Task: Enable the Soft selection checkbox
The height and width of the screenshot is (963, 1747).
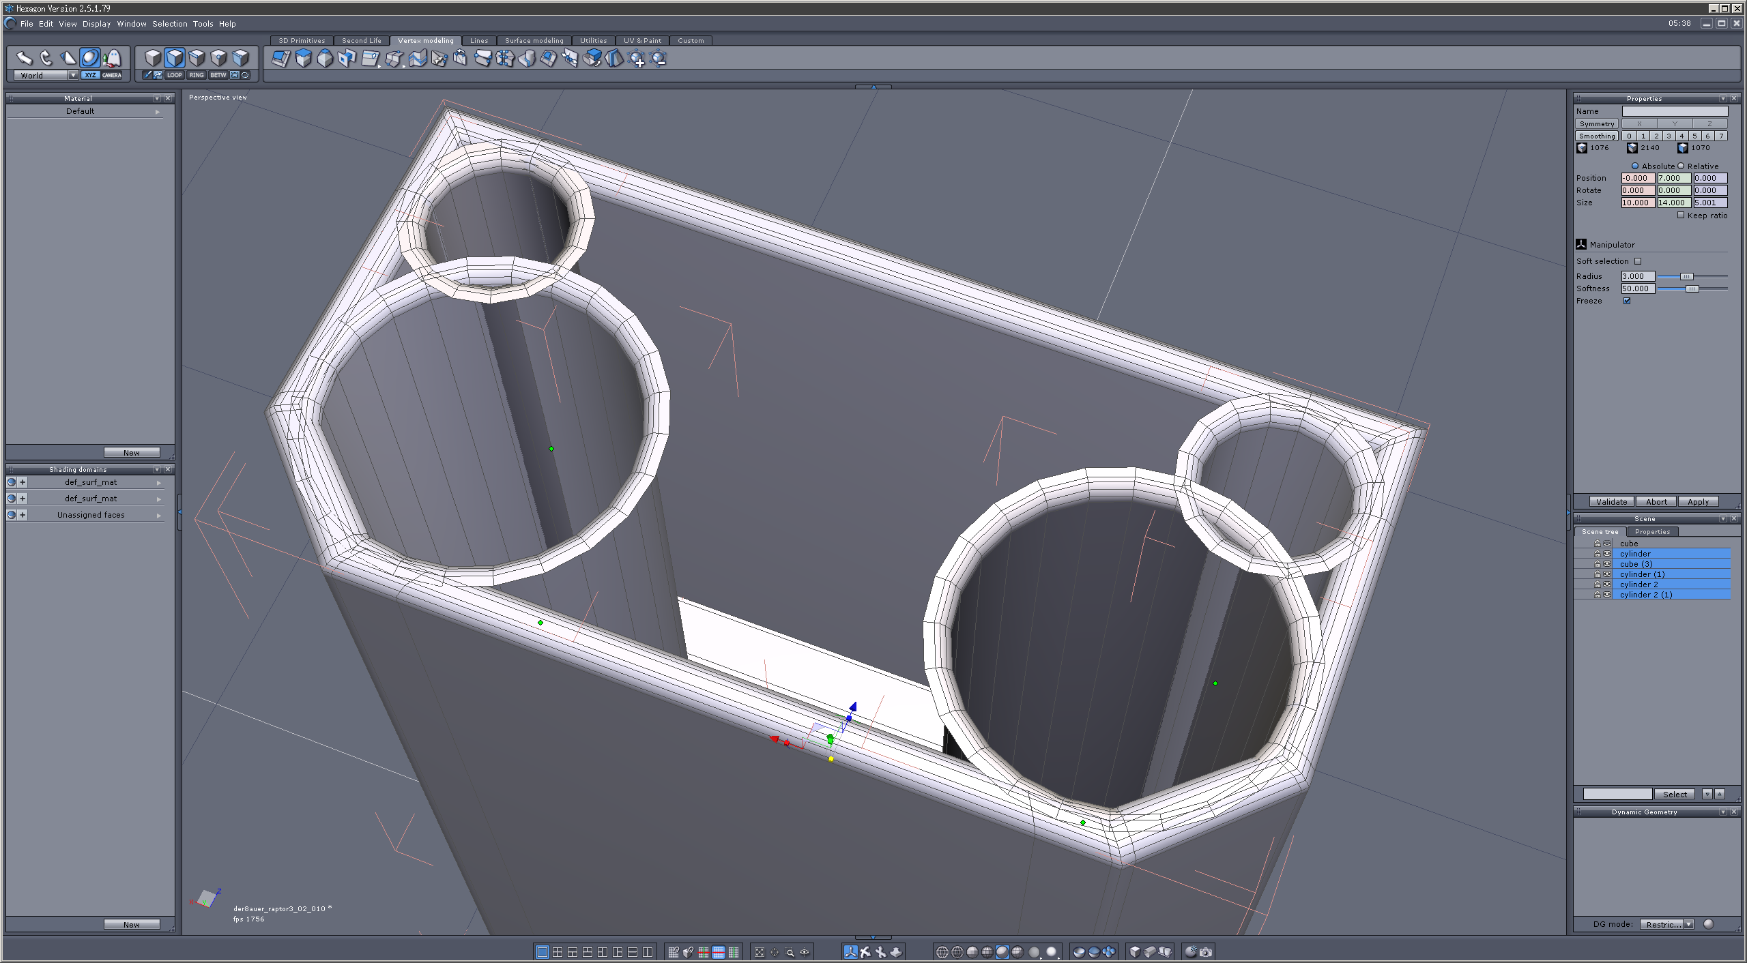Action: (1638, 261)
